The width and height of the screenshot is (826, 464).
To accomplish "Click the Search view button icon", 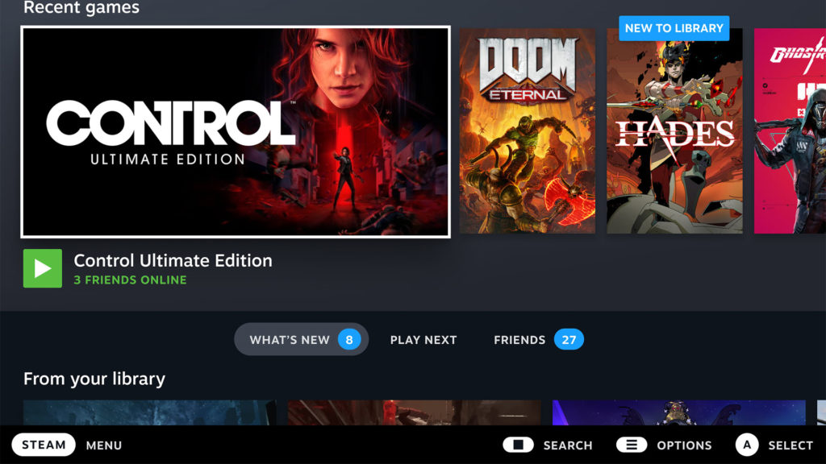I will point(519,445).
